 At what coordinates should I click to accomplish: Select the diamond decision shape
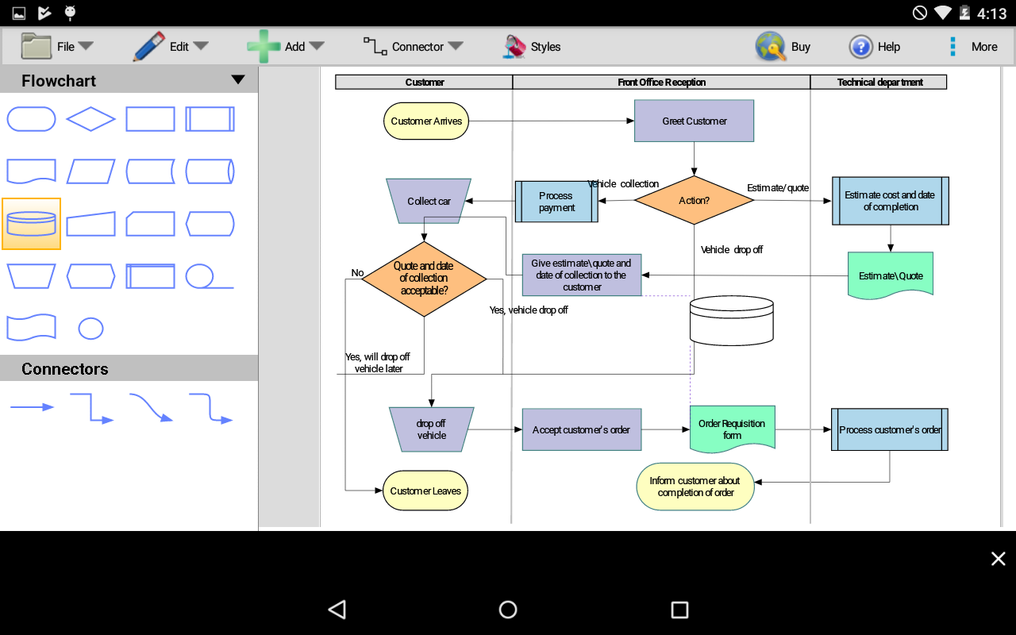[x=90, y=118]
